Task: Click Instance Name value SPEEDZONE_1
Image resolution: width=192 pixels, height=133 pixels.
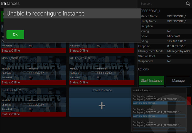Action: click(177, 16)
